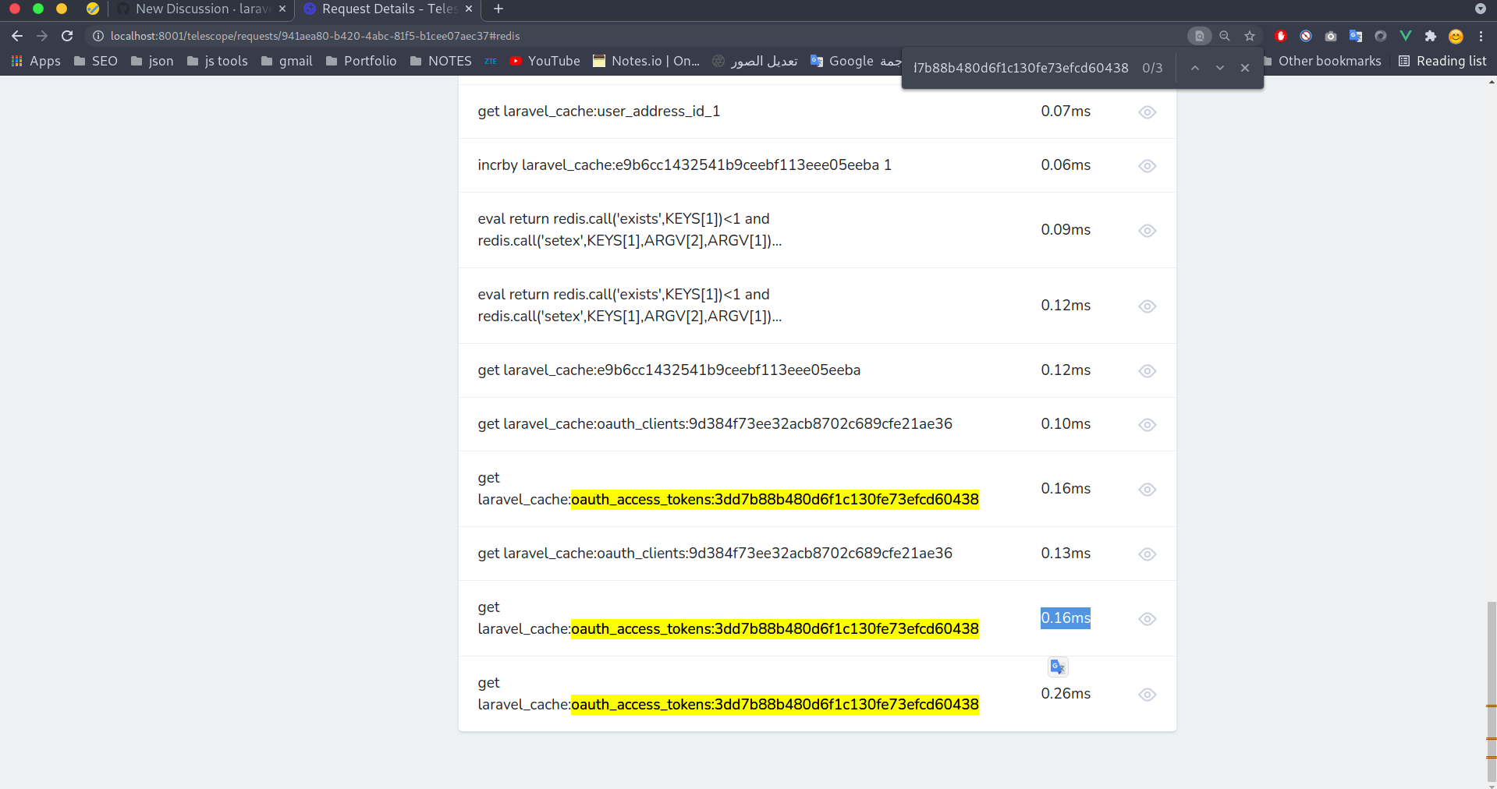Show details of the user_address_id_1 get query
The image size is (1497, 789).
[1147, 111]
